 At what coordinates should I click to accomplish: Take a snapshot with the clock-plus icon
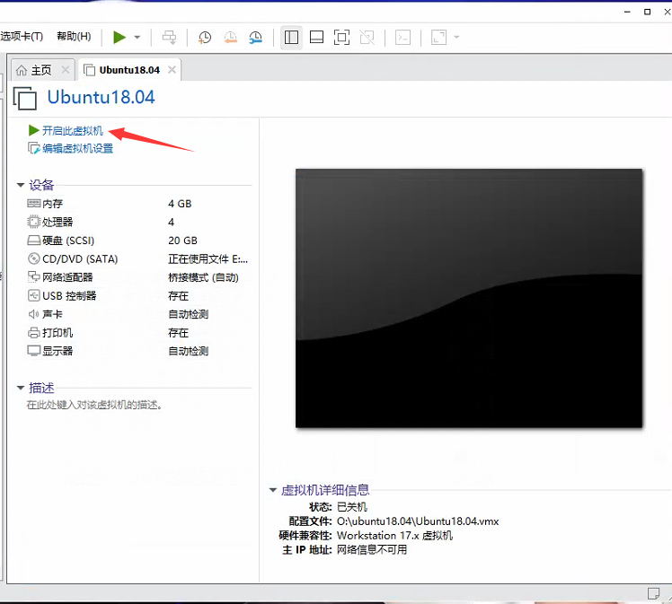[x=205, y=37]
